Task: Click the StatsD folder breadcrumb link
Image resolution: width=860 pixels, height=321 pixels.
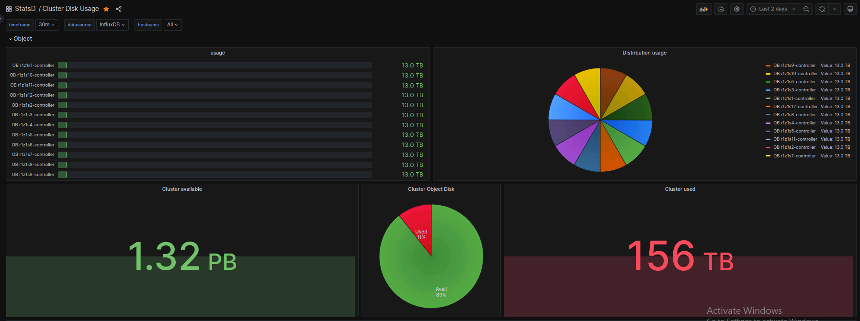Action: click(x=25, y=9)
